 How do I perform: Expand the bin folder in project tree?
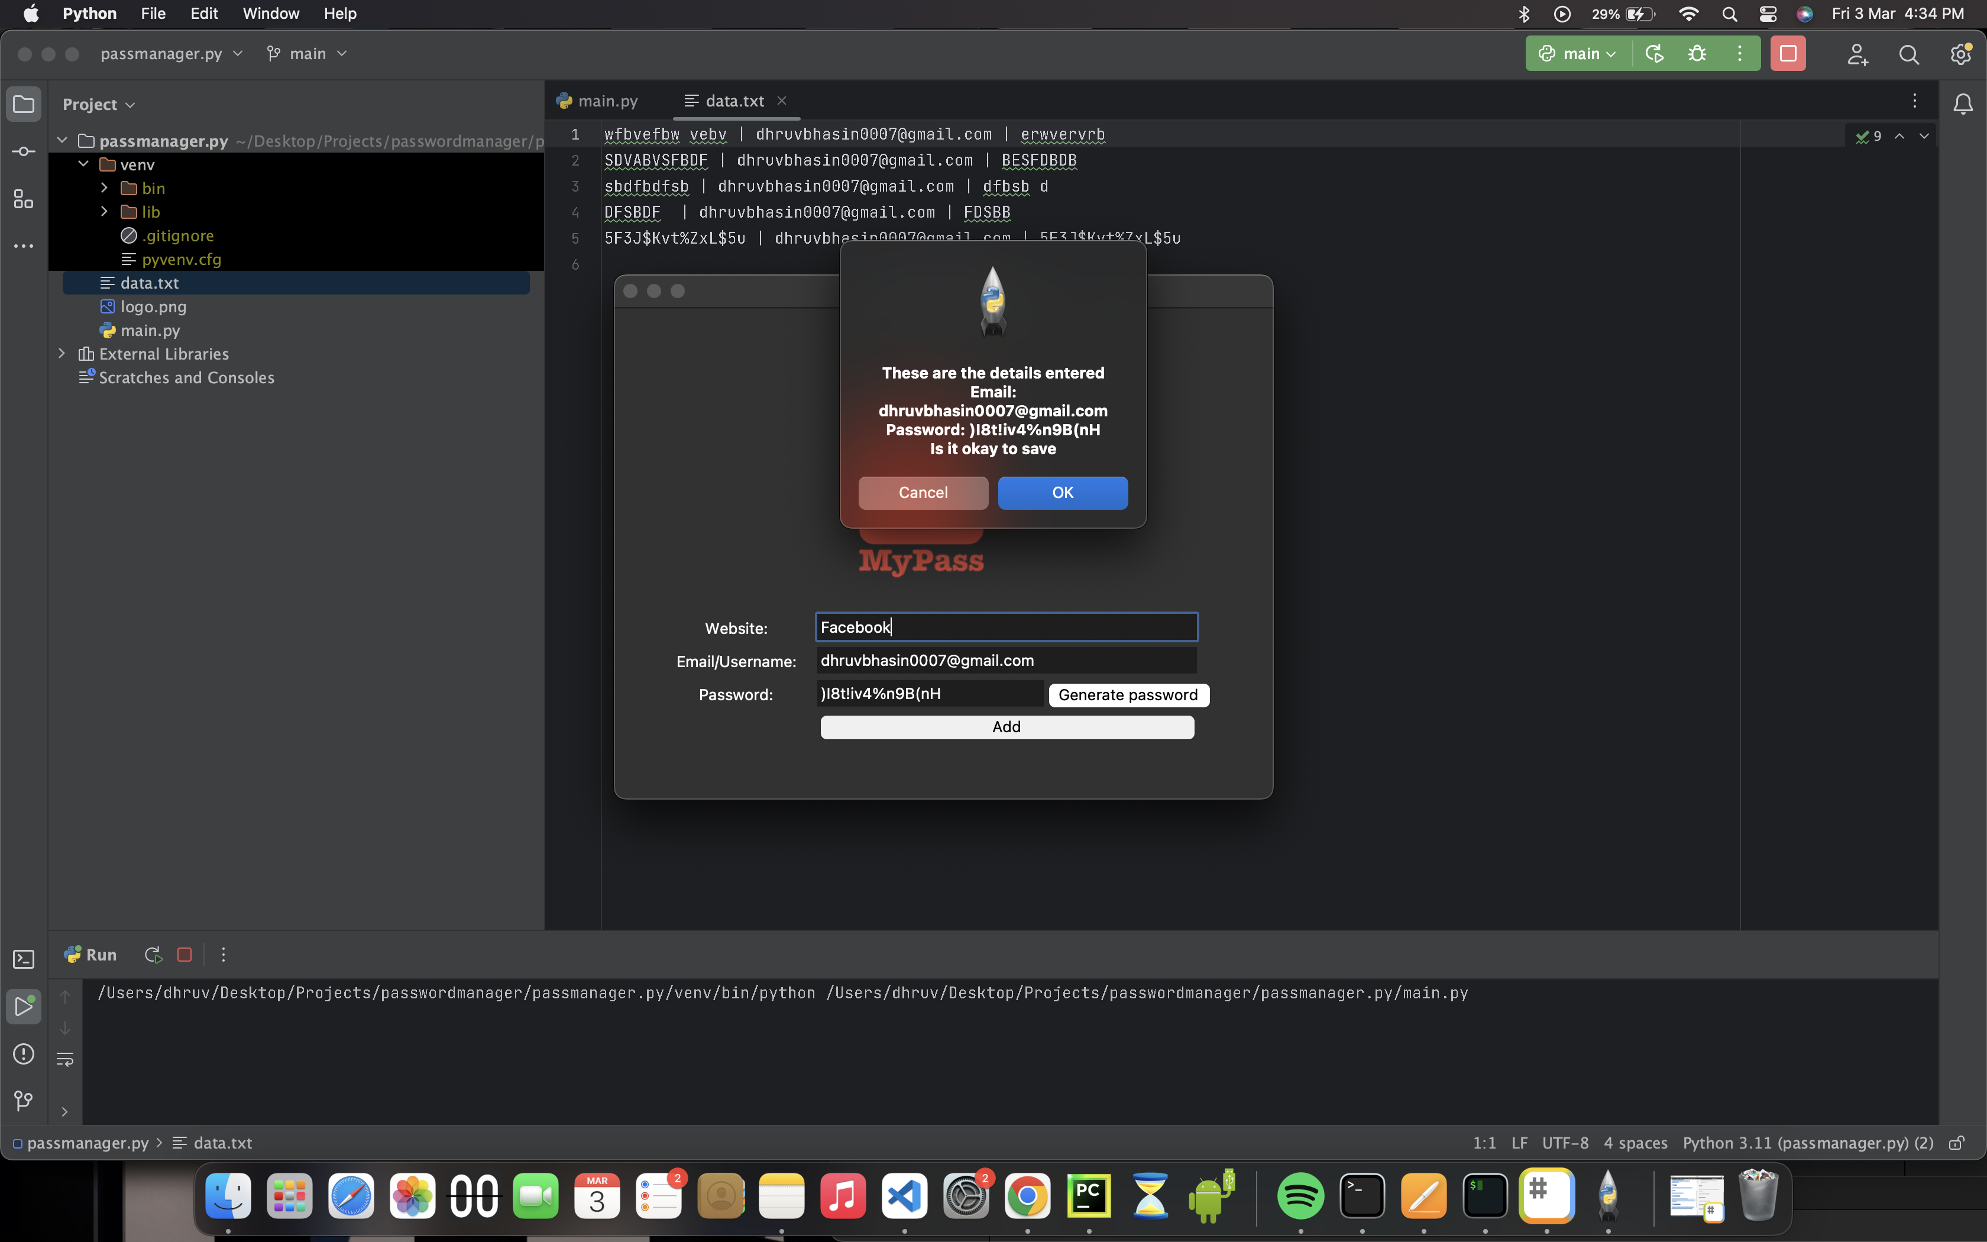(104, 188)
